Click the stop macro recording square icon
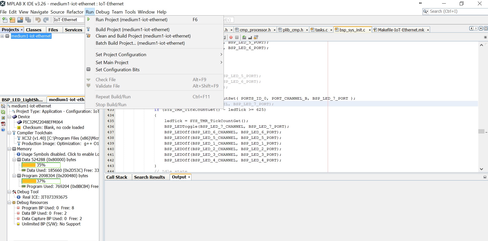Viewport: 488px width, 241px height. click(237, 37)
